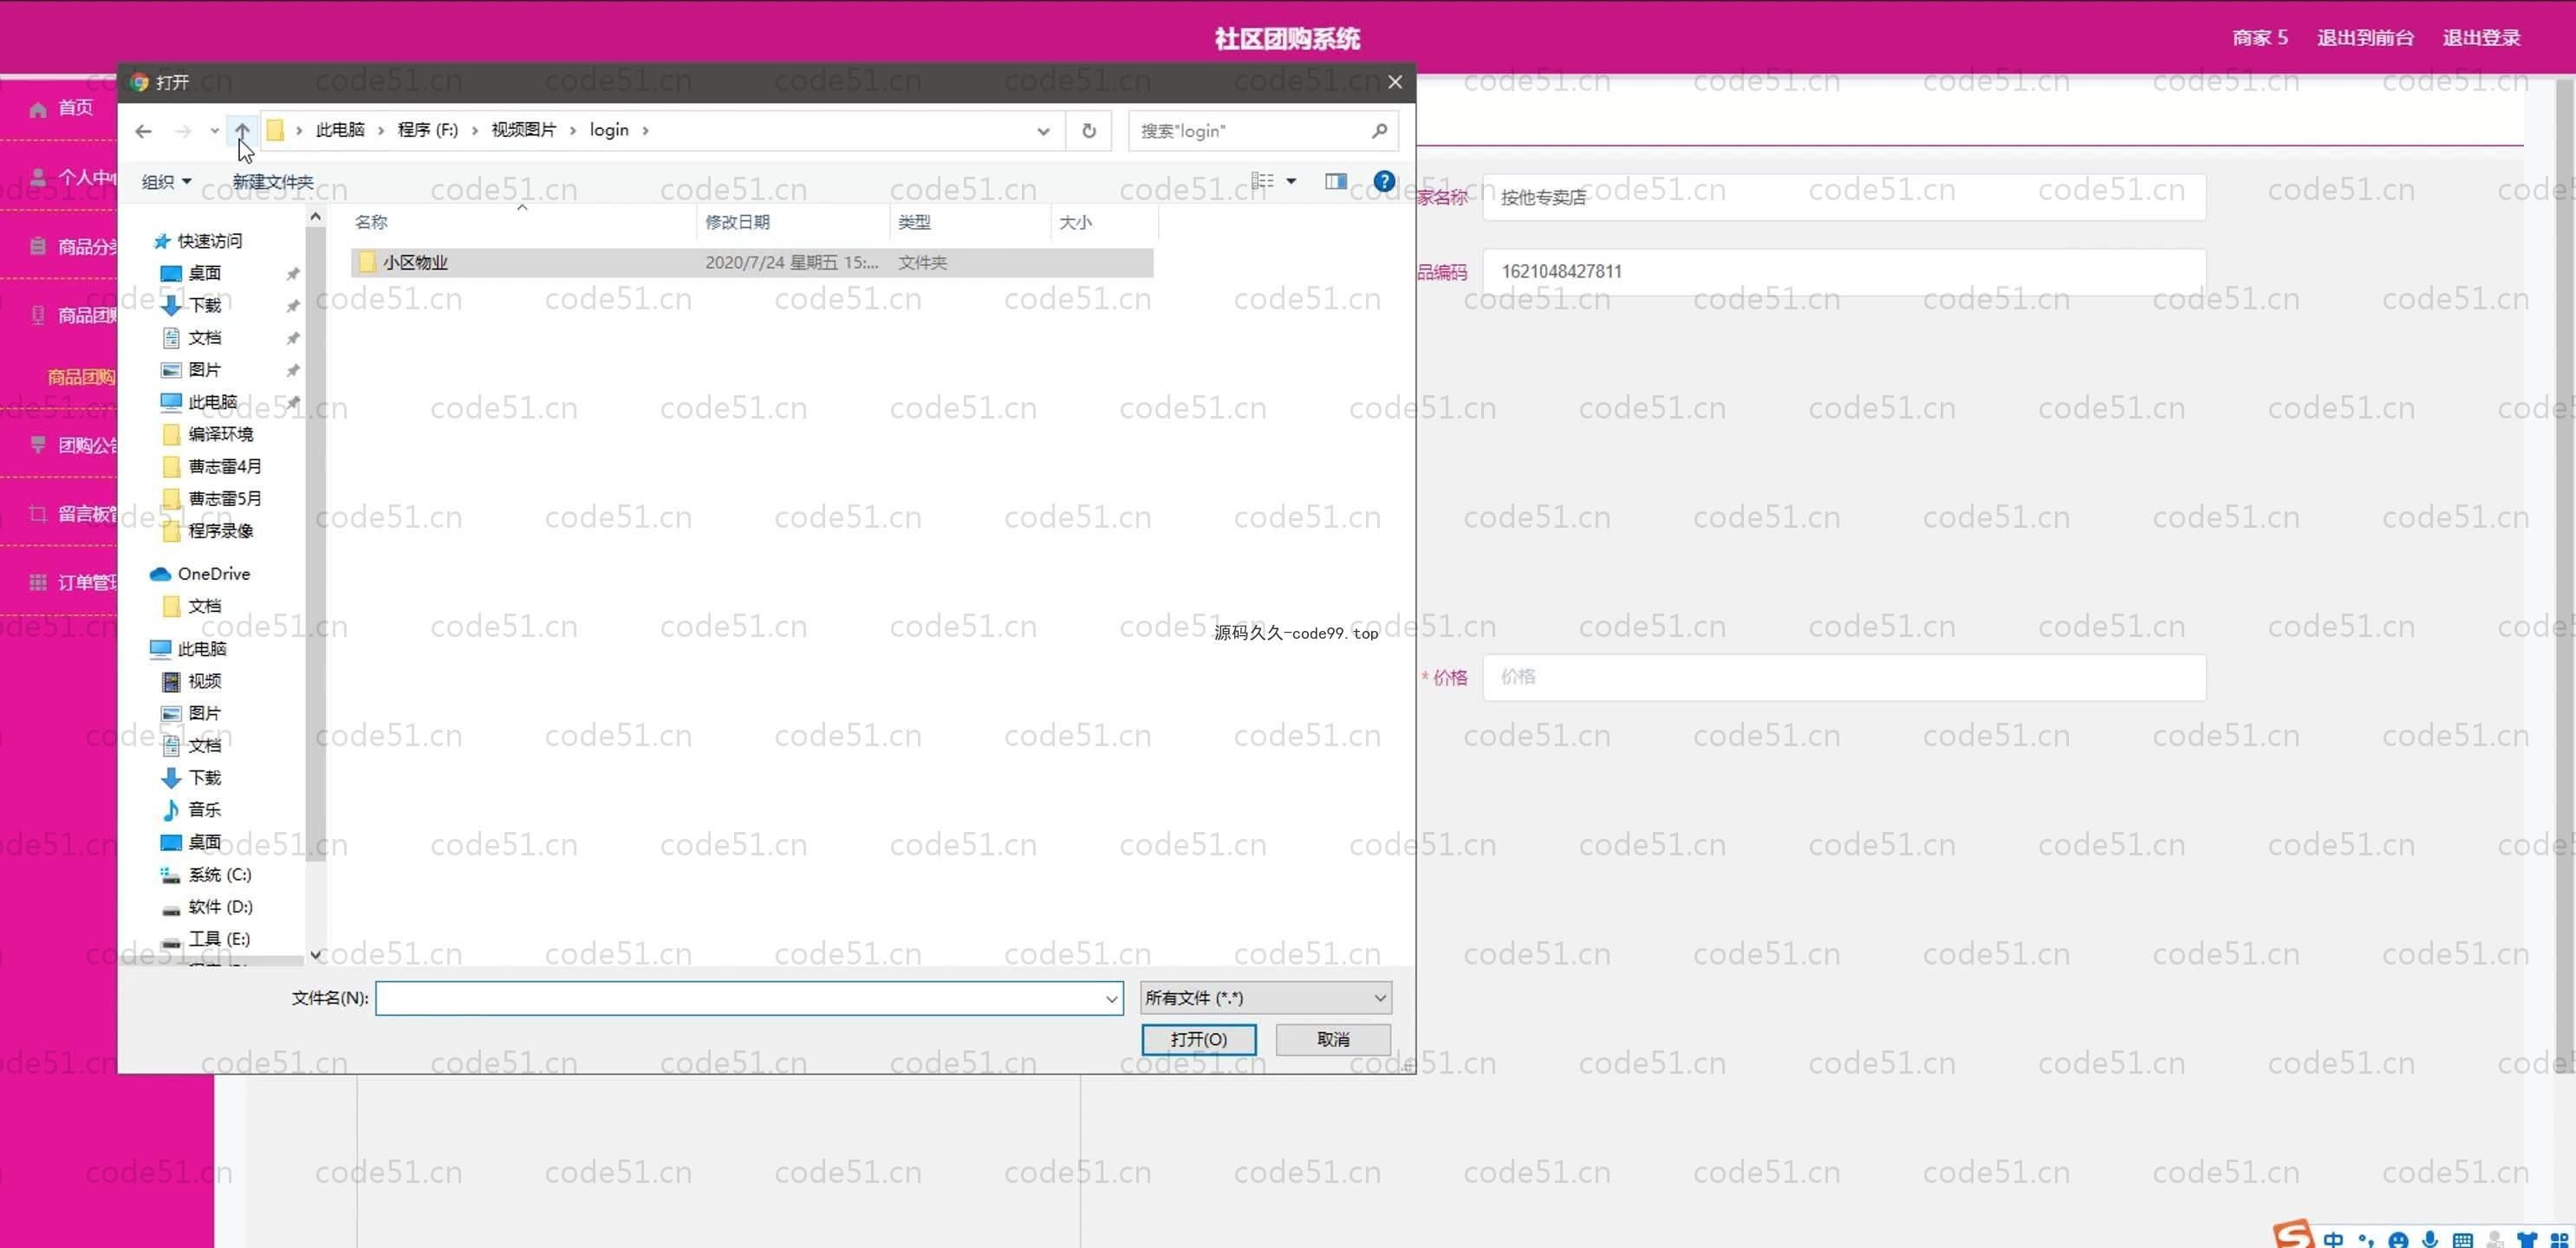Click the navigation pane scroll up arrow

click(315, 216)
